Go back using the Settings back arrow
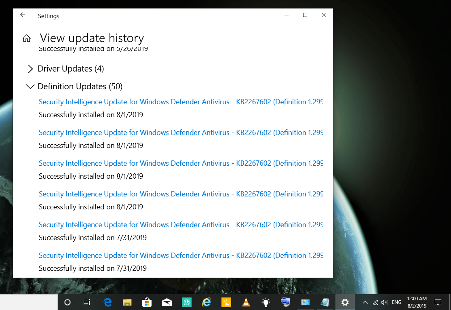 (23, 15)
